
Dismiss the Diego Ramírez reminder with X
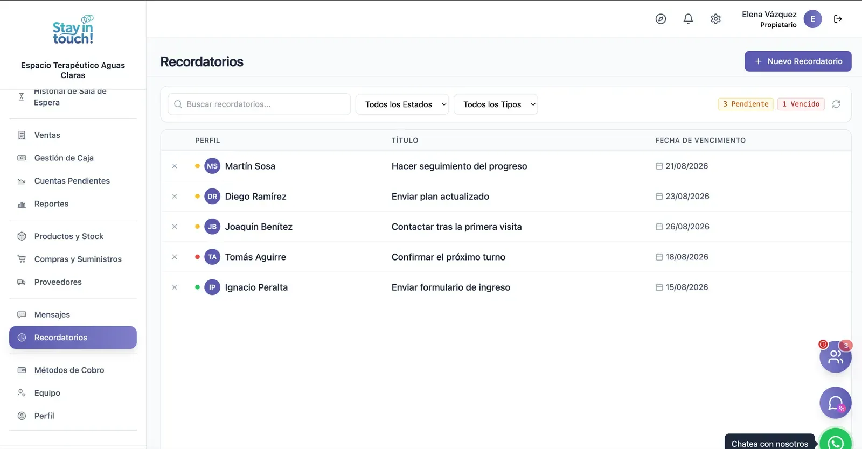pyautogui.click(x=175, y=197)
